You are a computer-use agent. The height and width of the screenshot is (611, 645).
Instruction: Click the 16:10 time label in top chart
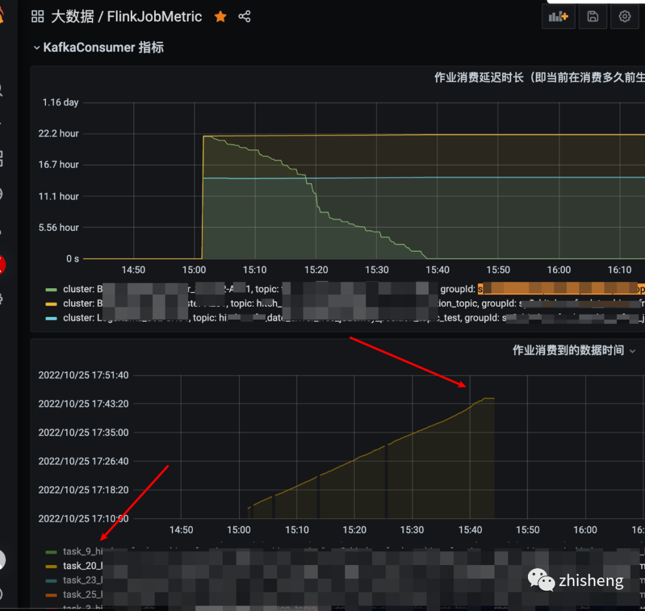click(x=619, y=270)
